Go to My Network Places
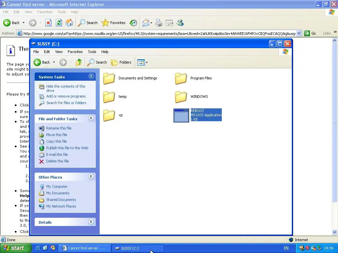Image resolution: width=338 pixels, height=253 pixels. (x=61, y=206)
